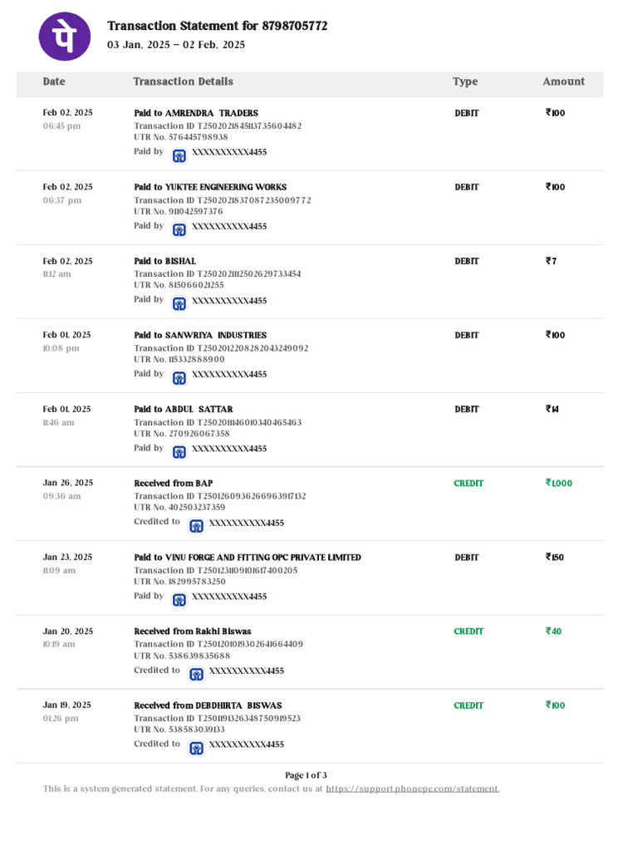Click bank icon beside AMRENDRA TRADERS payment
The height and width of the screenshot is (851, 638).
click(179, 155)
